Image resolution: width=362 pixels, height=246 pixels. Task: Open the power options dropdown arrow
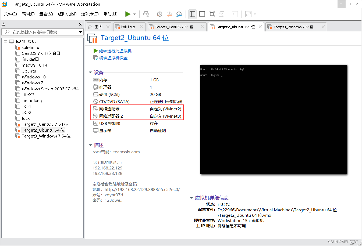(134, 14)
